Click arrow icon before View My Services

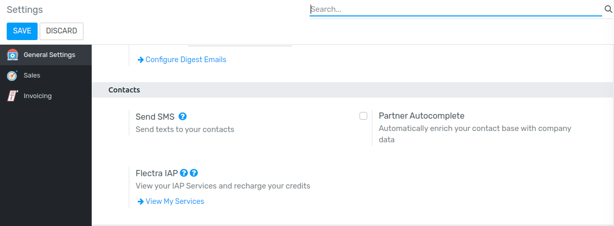click(x=141, y=201)
